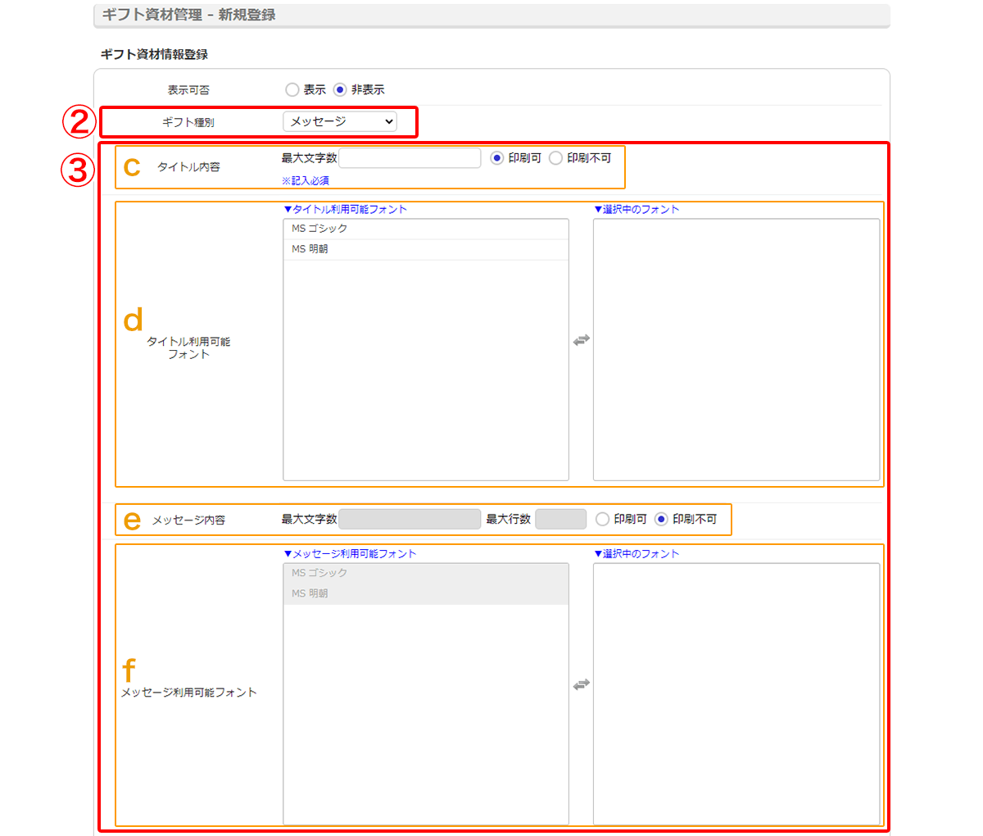Select the 非表示 radio button

(x=340, y=90)
